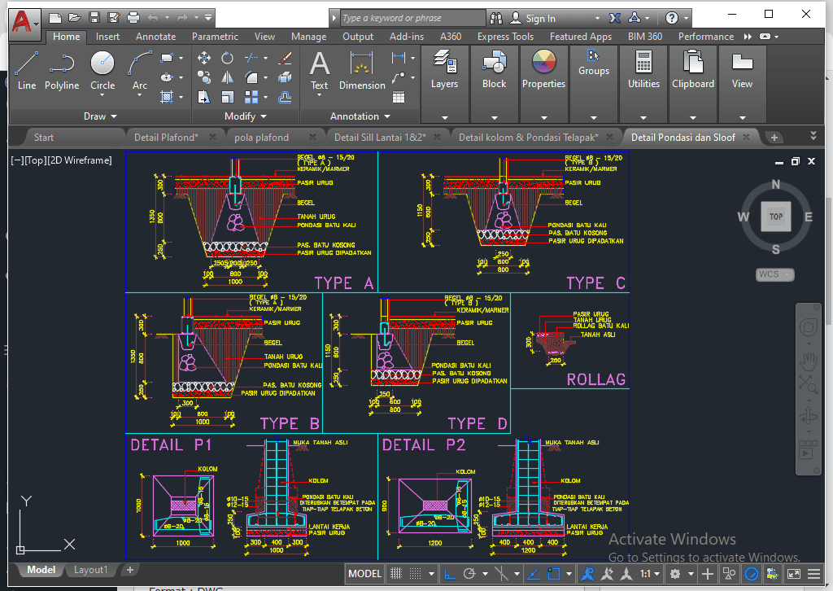Select the Polyline tool
The height and width of the screenshot is (591, 833).
(x=62, y=70)
